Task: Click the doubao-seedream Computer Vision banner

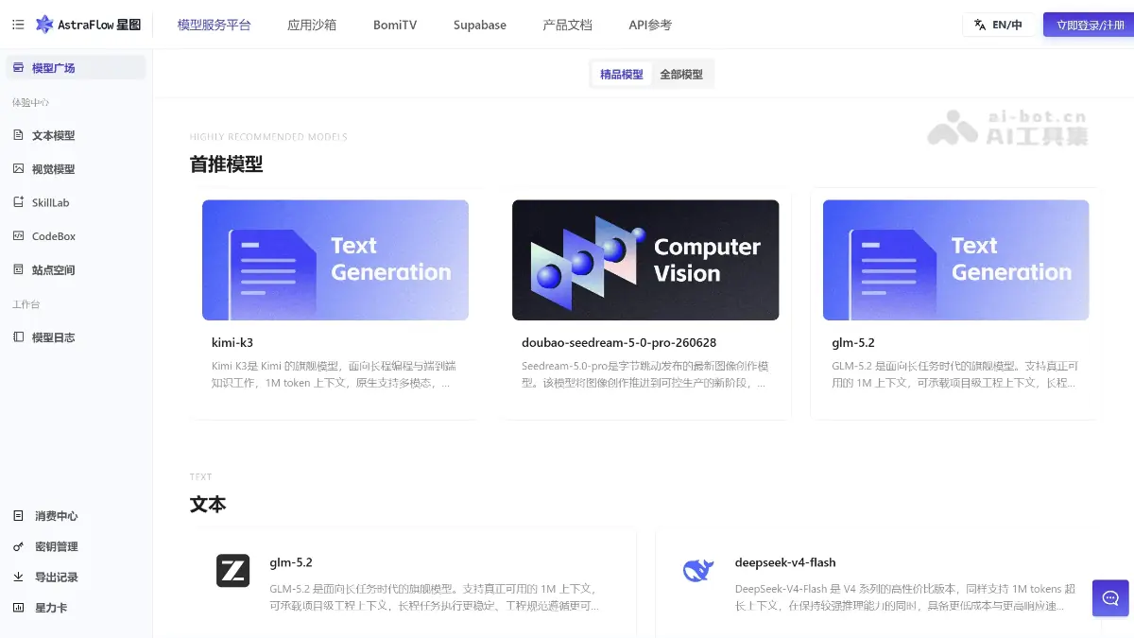Action: pos(645,260)
